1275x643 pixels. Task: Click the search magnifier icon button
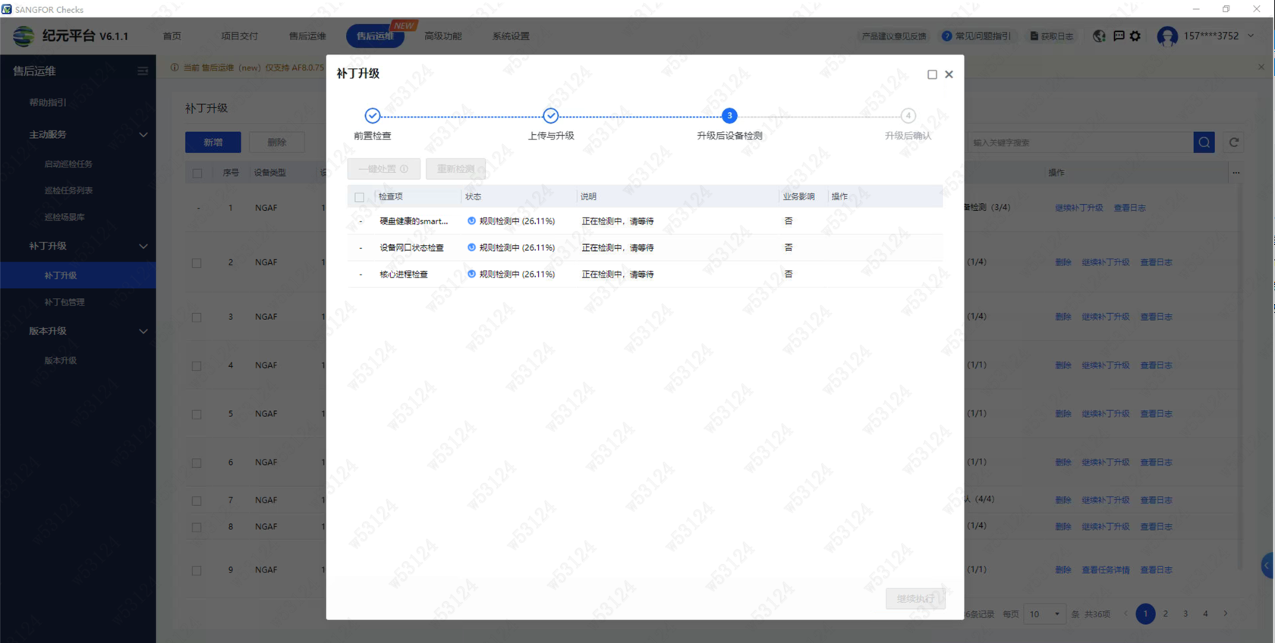(1204, 143)
